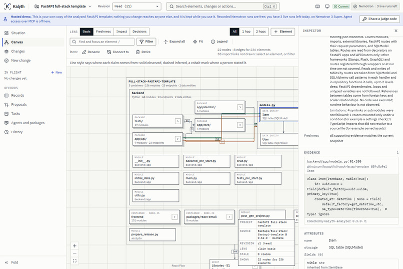
Task: Select the initial_data.py module node
Action: tap(156, 179)
